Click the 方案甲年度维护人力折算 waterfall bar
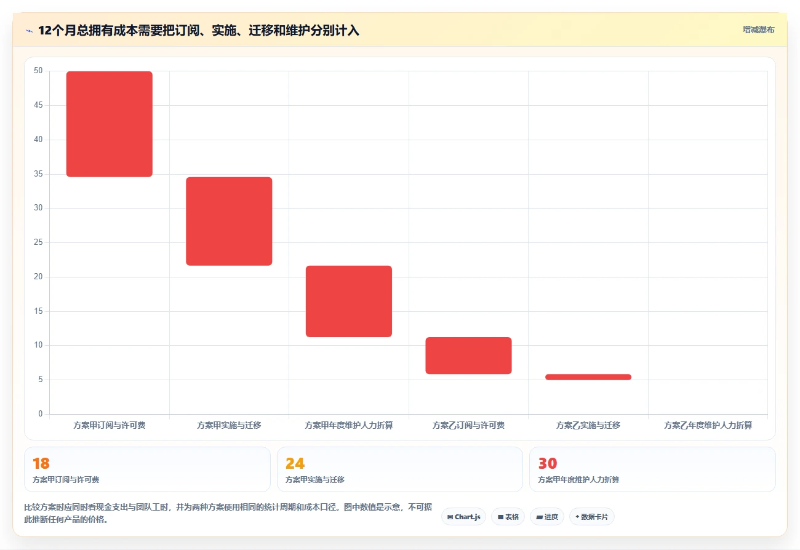The image size is (800, 550). (x=349, y=301)
